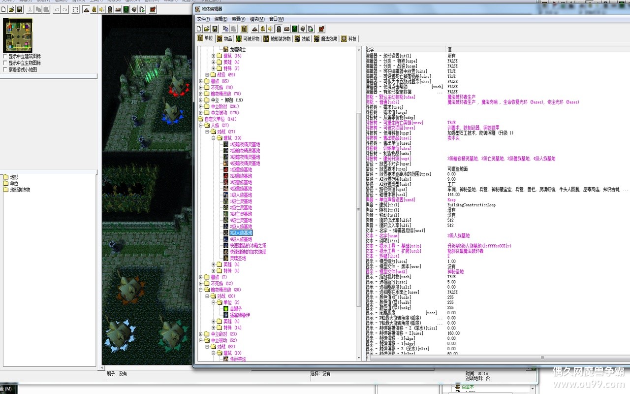630x394 pixels.
Task: Click Save floppy icon in Object Editor toolbar
Action: pos(215,29)
